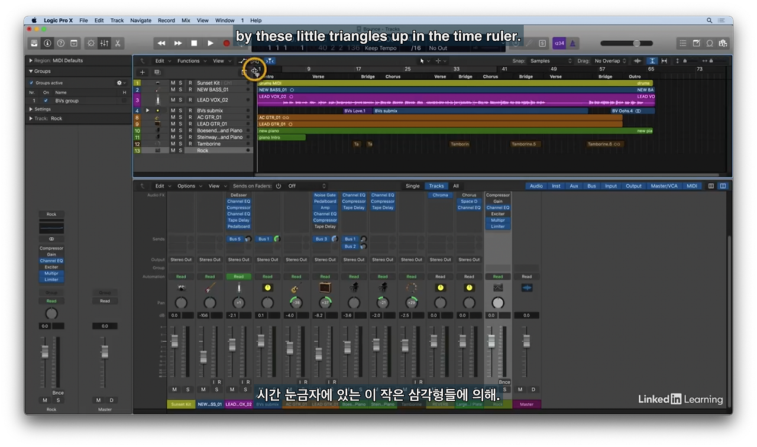
Task: Open the Drag No Overlap dropdown
Action: pos(610,61)
